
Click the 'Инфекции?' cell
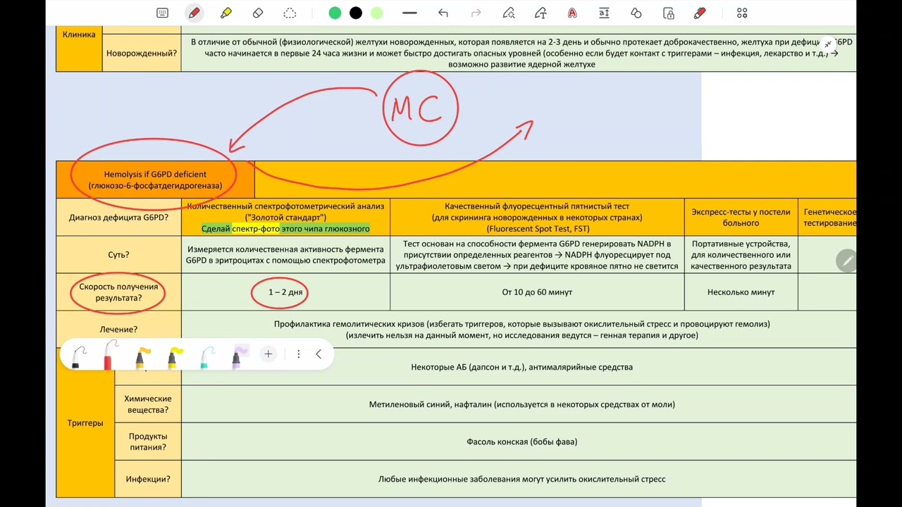[x=147, y=479]
